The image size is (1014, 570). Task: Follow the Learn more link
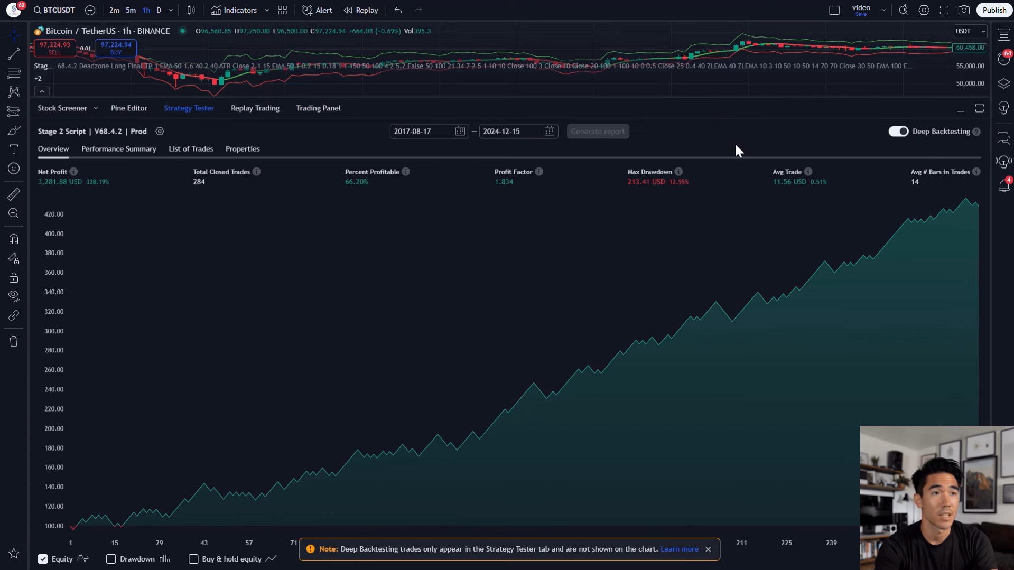click(x=679, y=549)
